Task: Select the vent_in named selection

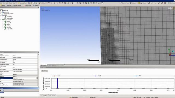Action: 8,24
